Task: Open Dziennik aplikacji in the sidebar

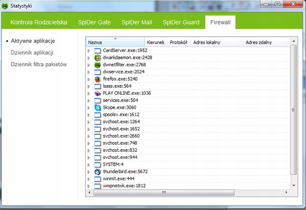Action: (x=32, y=53)
